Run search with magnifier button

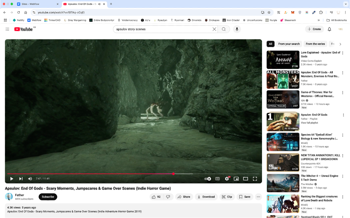224,29
